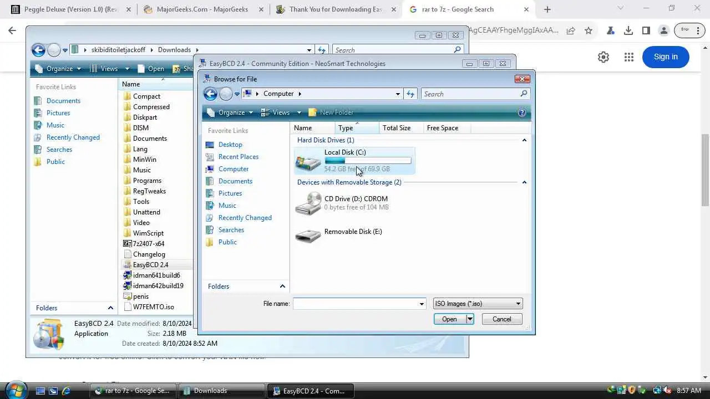Select the Removable Disk (E:) icon
The width and height of the screenshot is (710, 399).
coord(308,236)
